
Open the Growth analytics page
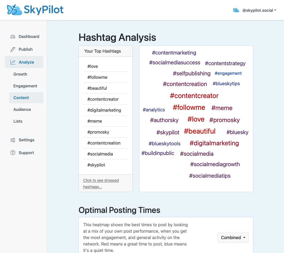pos(20,74)
